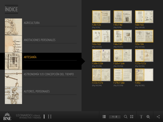Open page spread f 172v-f 173r thumbnail
This screenshot has height=122, width=163.
coord(101,75)
